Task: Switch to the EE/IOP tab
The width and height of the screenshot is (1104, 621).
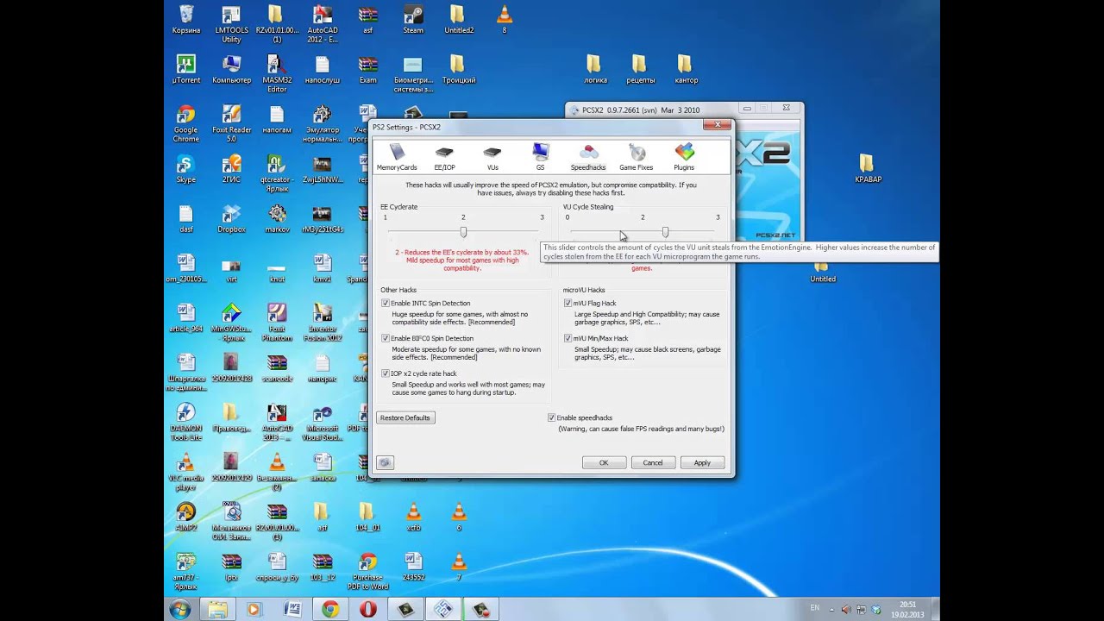Action: pos(444,157)
